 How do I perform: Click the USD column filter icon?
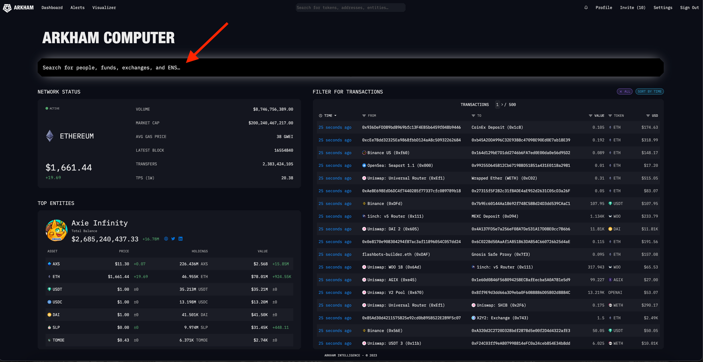[x=648, y=116]
